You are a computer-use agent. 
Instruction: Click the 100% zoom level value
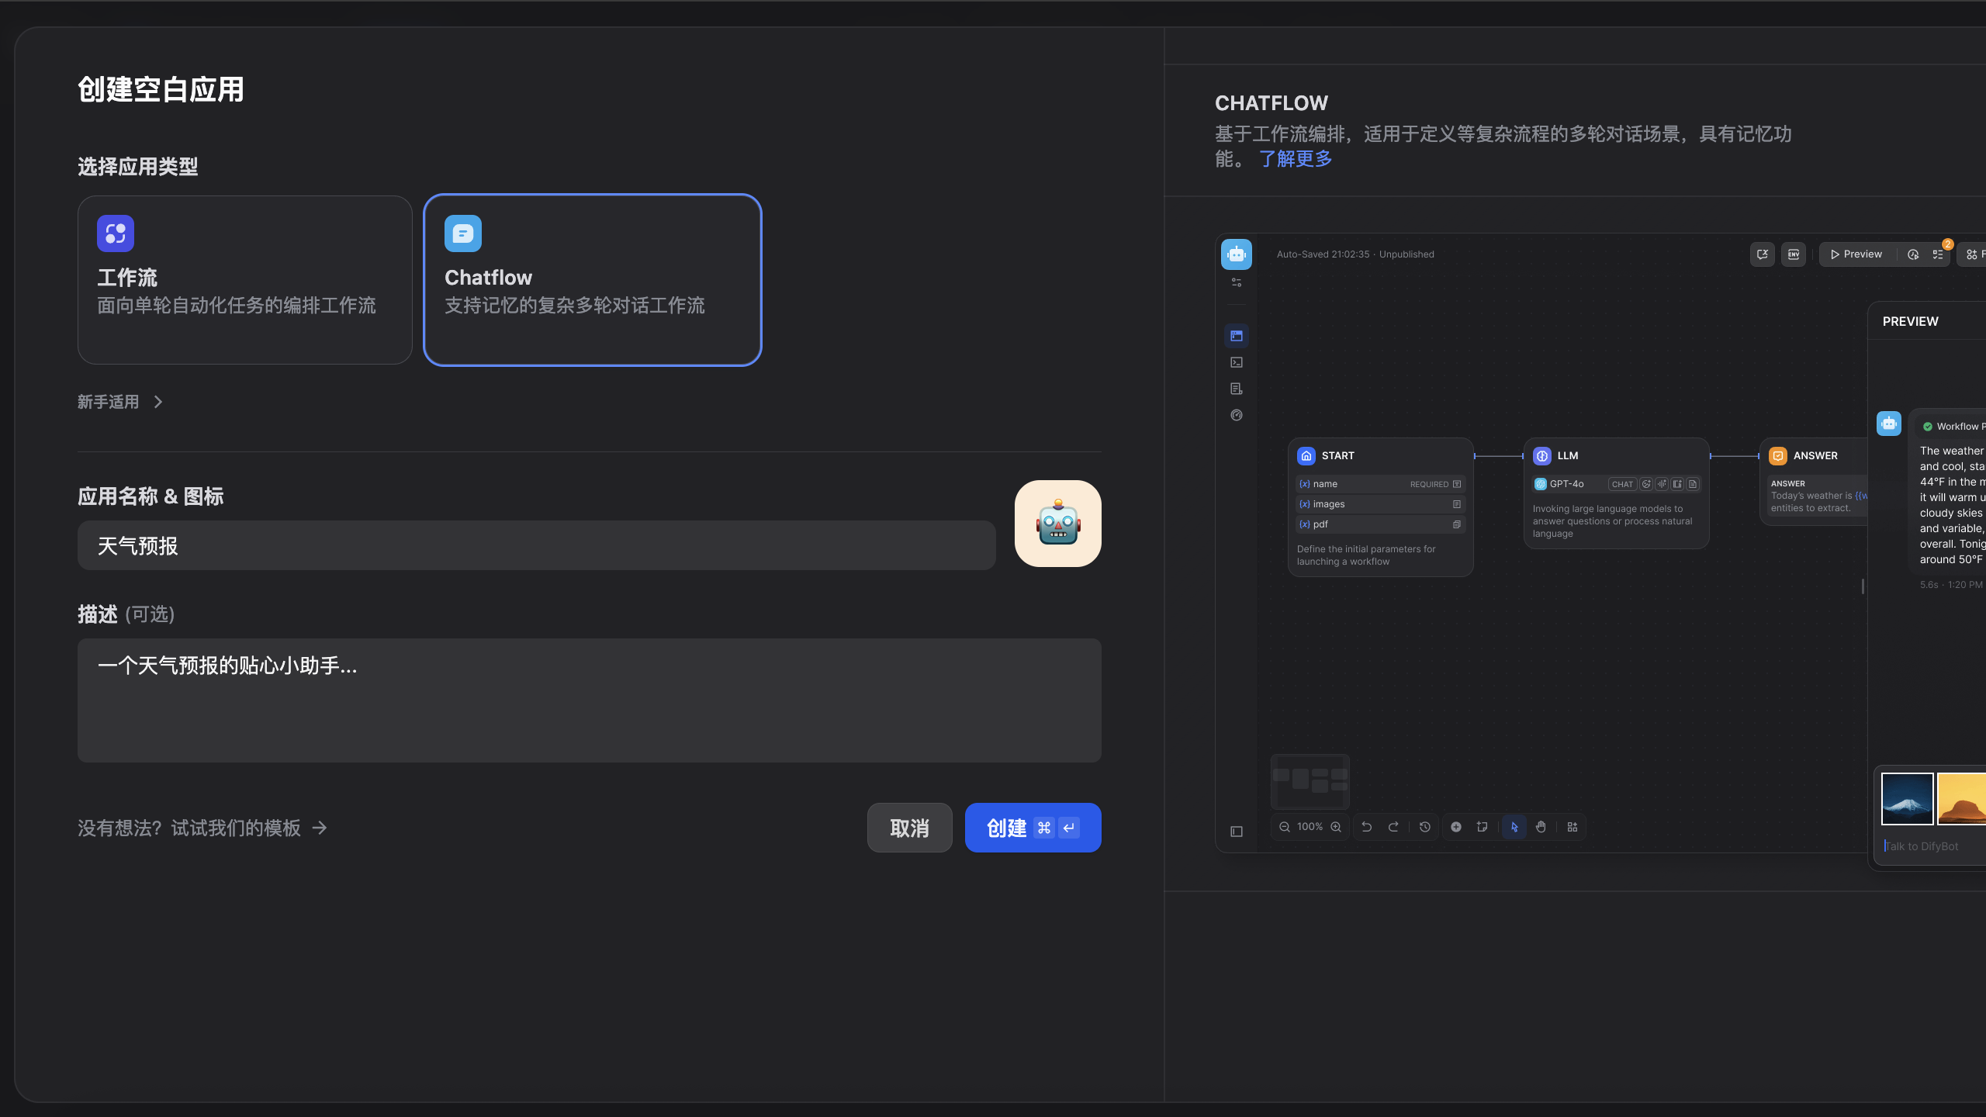pos(1310,827)
